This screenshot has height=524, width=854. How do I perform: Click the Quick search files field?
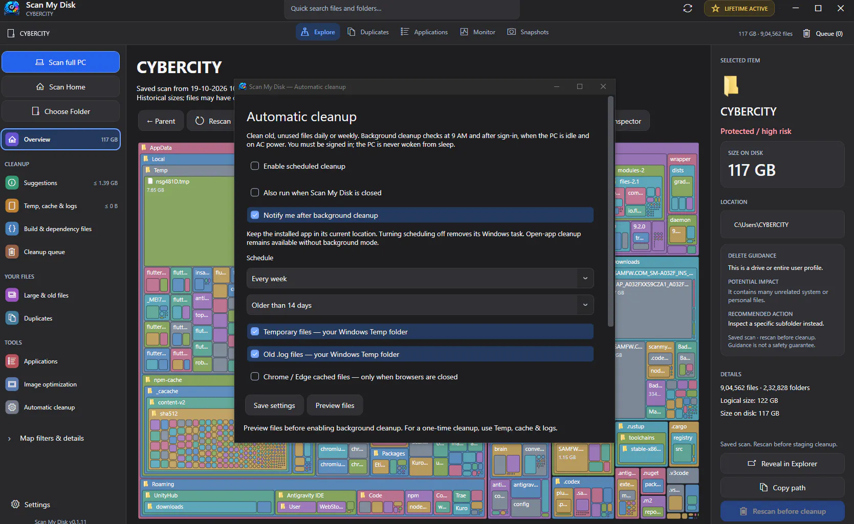[x=402, y=9]
